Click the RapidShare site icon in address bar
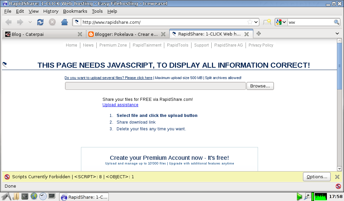344x201 pixels. tap(77, 22)
